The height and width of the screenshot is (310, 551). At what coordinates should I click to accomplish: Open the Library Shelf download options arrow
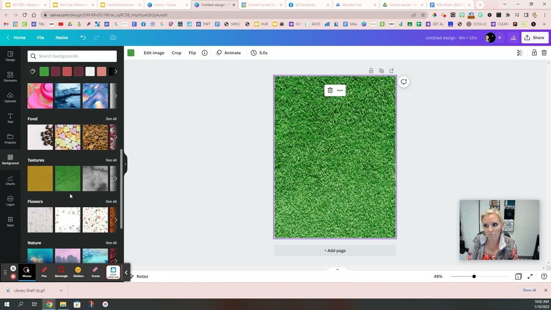61,291
